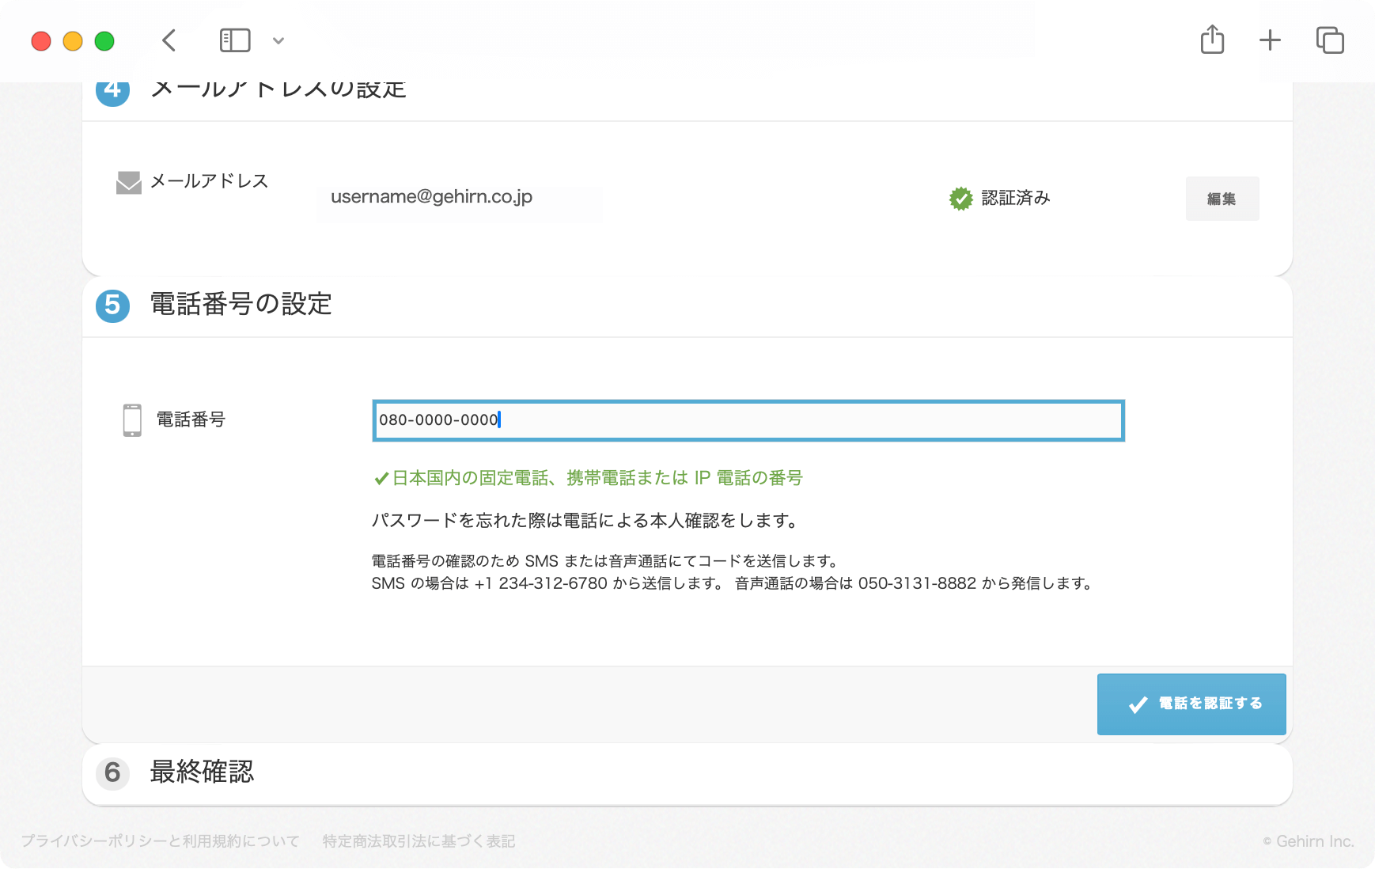The height and width of the screenshot is (869, 1375).
Task: Click the checkmark icon inside 電話を認証する button
Action: (1137, 704)
